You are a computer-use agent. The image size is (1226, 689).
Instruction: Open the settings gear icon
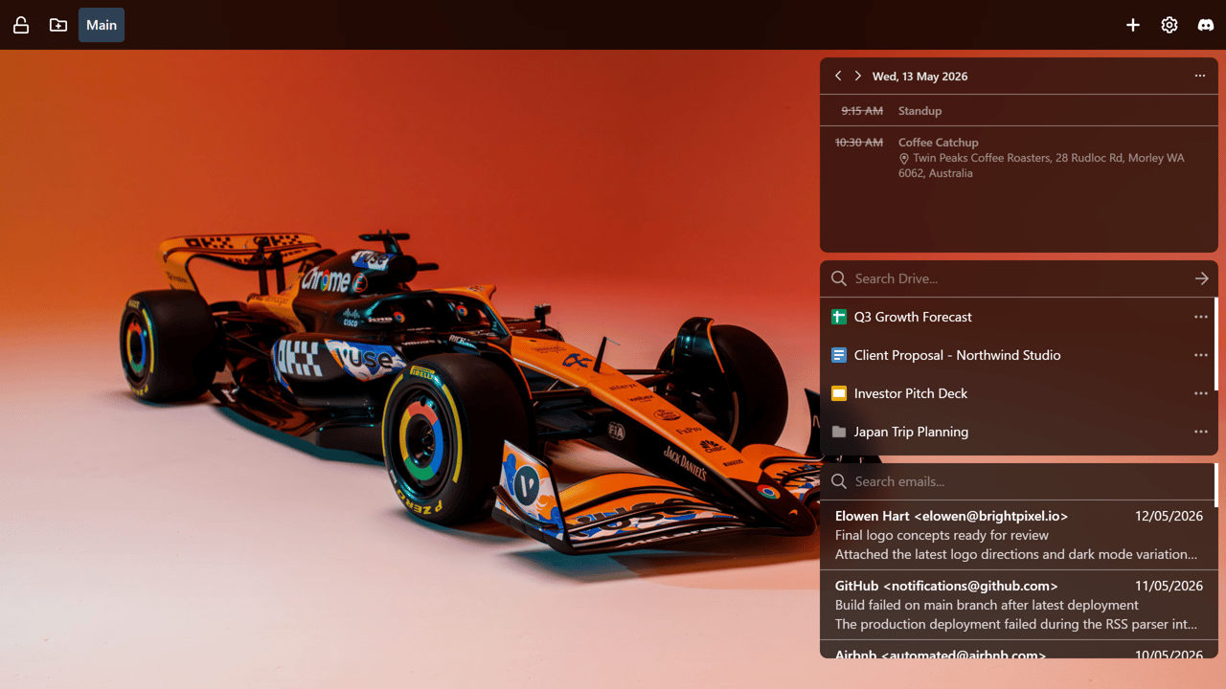1169,25
